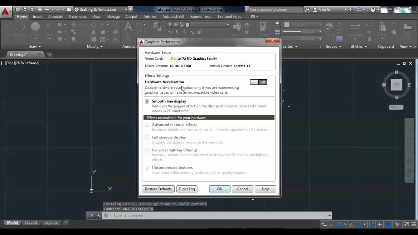Toggle Ortho mode in the status bar

(331, 224)
